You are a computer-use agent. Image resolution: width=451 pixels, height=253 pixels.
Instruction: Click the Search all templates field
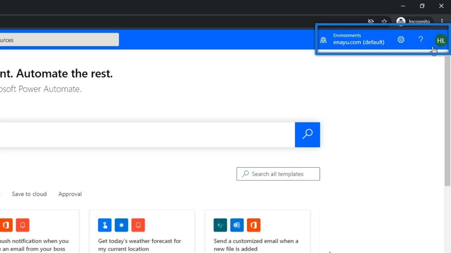(x=278, y=174)
